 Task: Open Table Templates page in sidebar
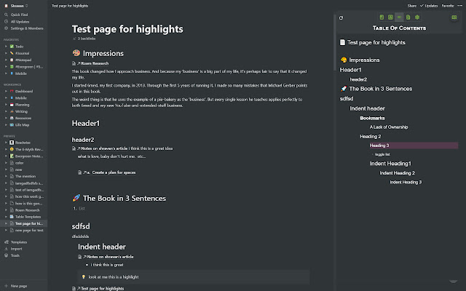point(28,217)
